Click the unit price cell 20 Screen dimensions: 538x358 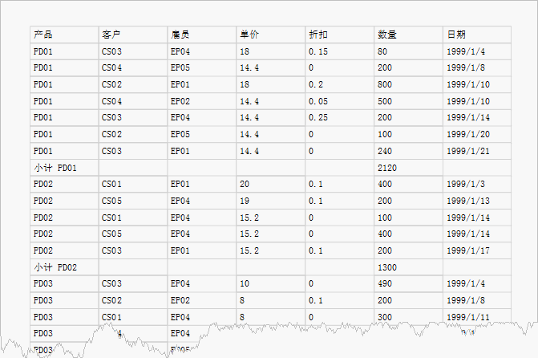point(270,185)
